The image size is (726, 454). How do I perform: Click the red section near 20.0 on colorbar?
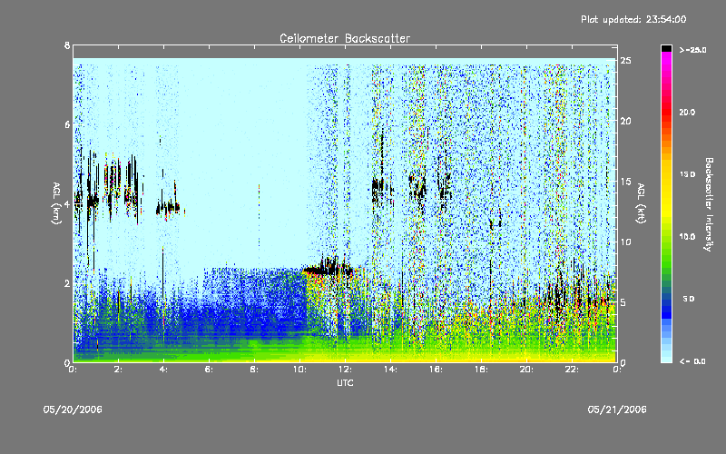click(666, 112)
